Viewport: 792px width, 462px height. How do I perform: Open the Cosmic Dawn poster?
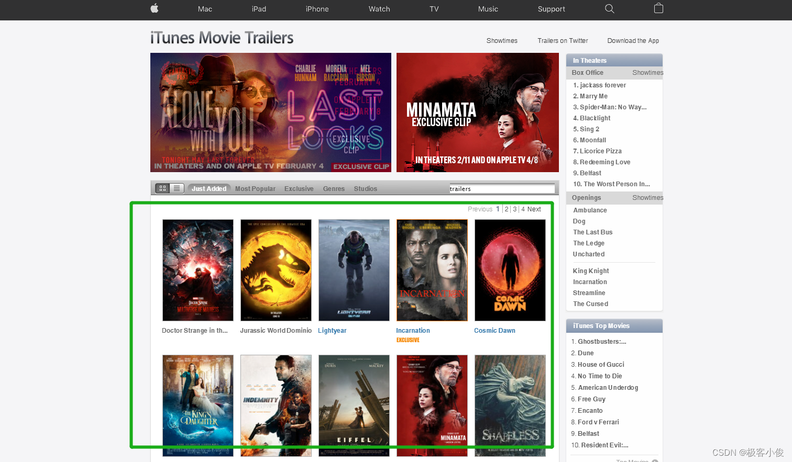click(x=510, y=270)
